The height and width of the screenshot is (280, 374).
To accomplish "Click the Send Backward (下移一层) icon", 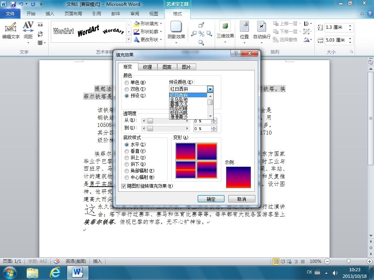I will click(x=276, y=31).
